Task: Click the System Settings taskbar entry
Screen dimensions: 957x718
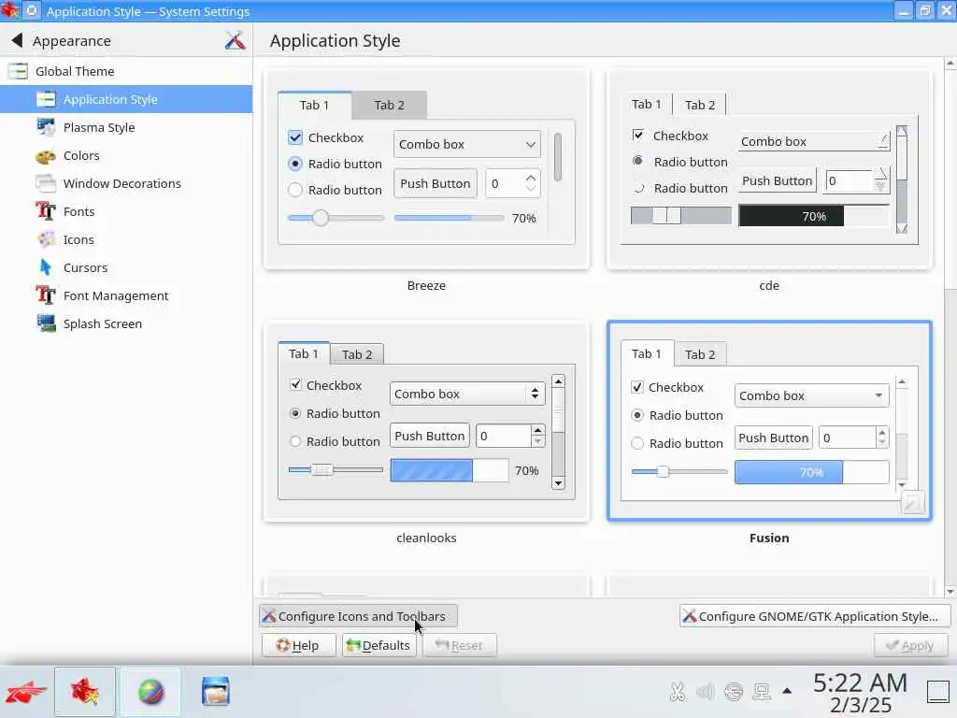Action: (x=85, y=692)
